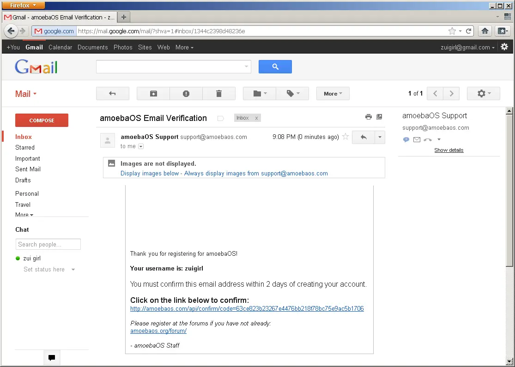Click the COMPOSE button

coord(42,120)
